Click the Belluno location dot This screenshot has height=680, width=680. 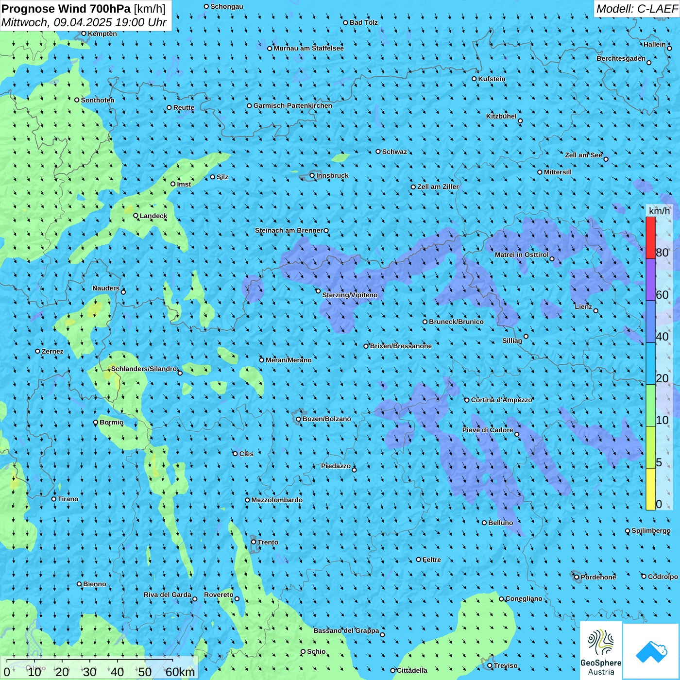484,523
